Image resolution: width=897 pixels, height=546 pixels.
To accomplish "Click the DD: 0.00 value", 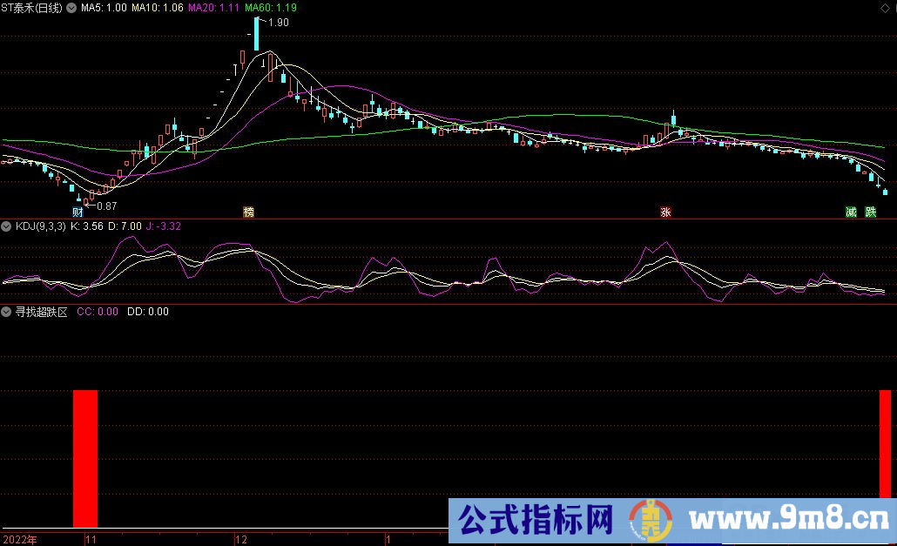I will [x=147, y=312].
